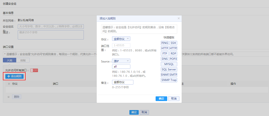Apply the SQL Server quick template
This screenshot has height=116, width=269.
[169, 69]
